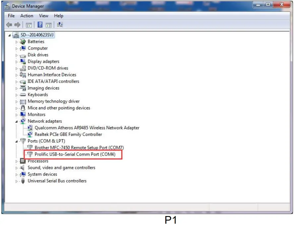Expand the Processors node arrow
294x226 pixels.
click(x=17, y=161)
